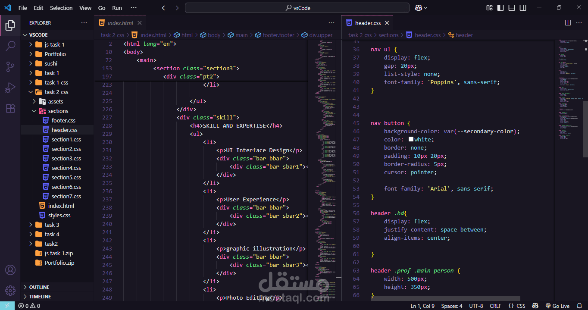Collapse the task 2 css folder

[x=31, y=92]
